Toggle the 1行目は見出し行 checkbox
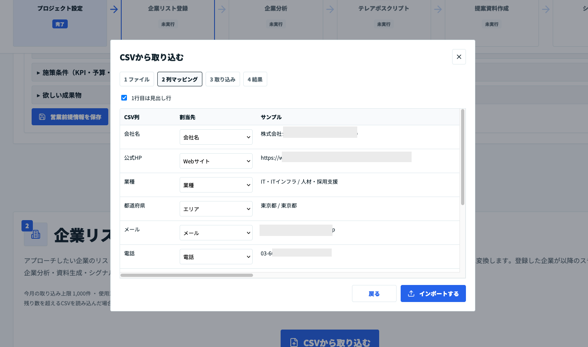Image resolution: width=588 pixels, height=347 pixels. (124, 98)
